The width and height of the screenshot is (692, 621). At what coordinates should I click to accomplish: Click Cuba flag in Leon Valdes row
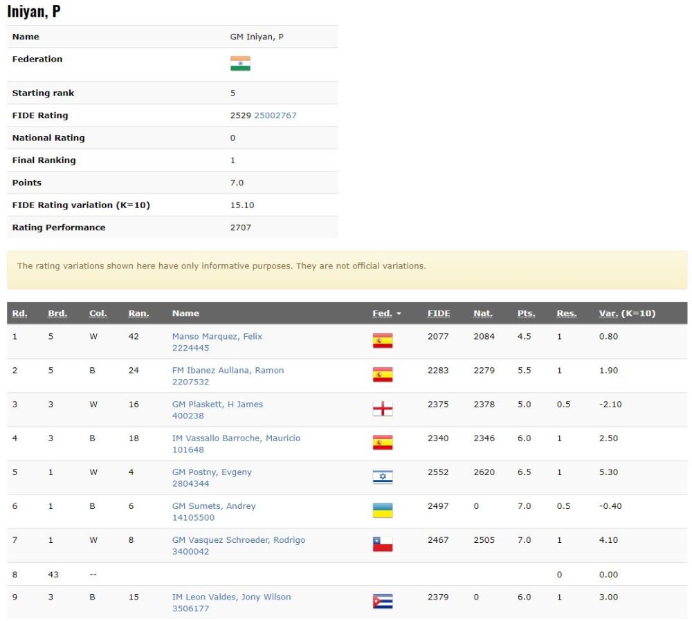click(382, 602)
